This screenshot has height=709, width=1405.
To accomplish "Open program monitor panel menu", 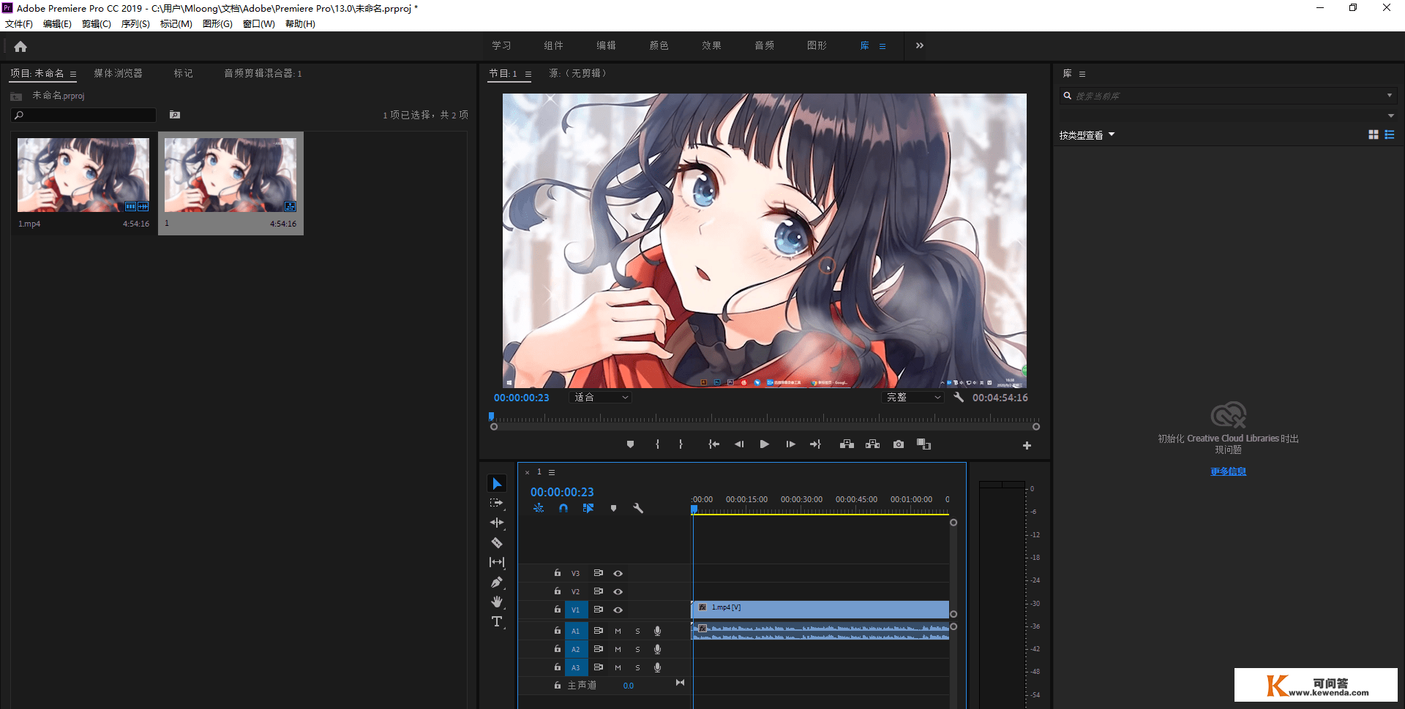I will click(528, 74).
